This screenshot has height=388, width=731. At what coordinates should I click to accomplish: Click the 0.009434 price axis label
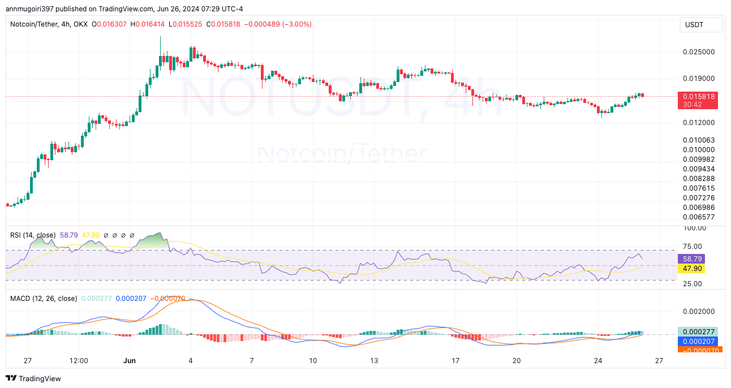699,169
